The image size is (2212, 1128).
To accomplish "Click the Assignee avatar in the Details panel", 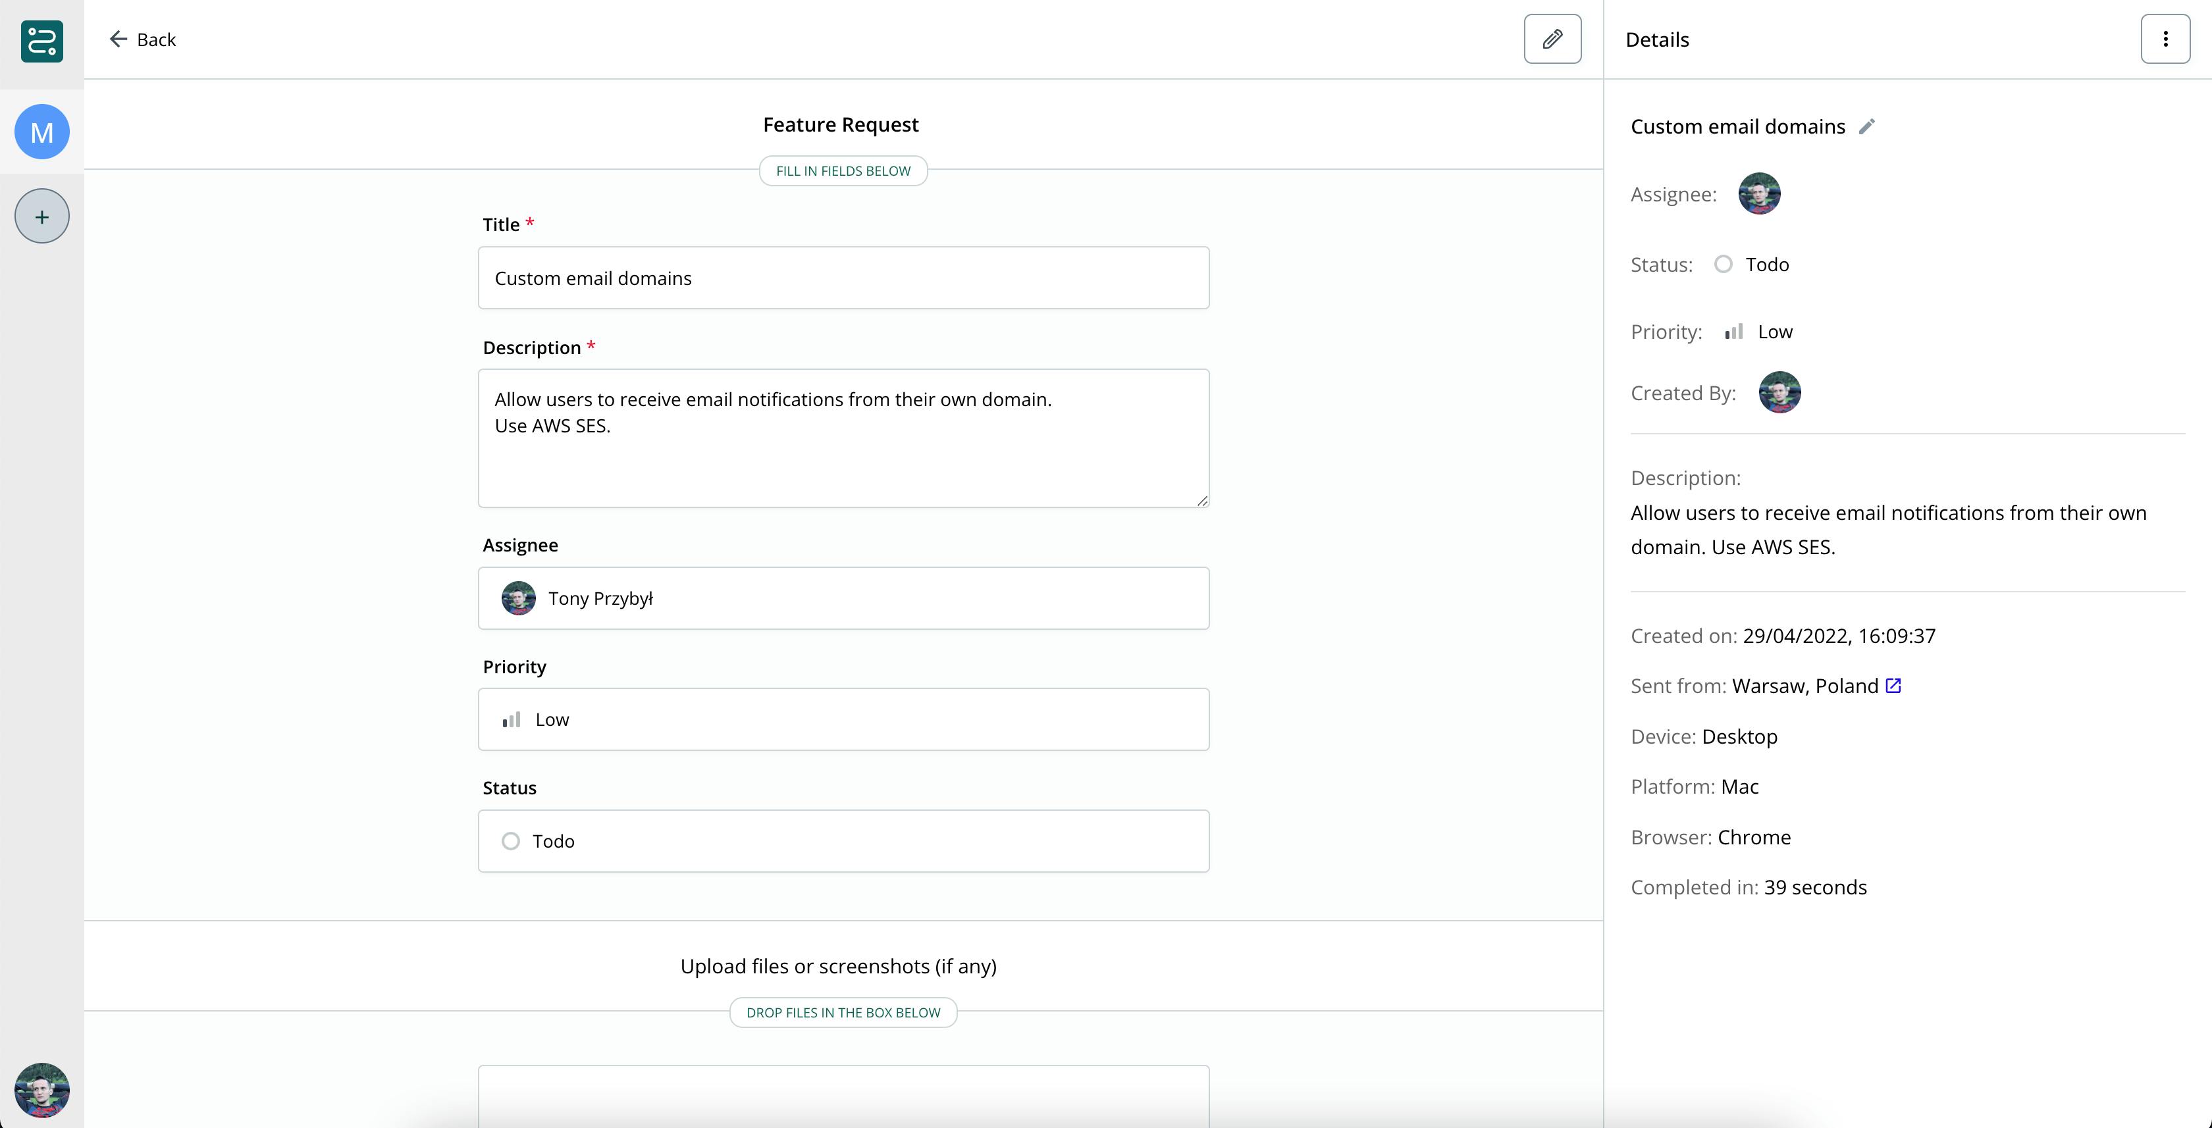I will pos(1758,193).
